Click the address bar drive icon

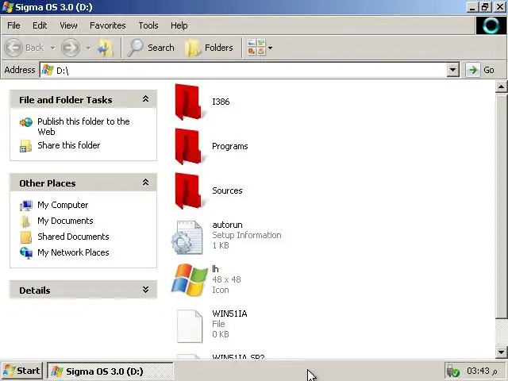[x=48, y=70]
